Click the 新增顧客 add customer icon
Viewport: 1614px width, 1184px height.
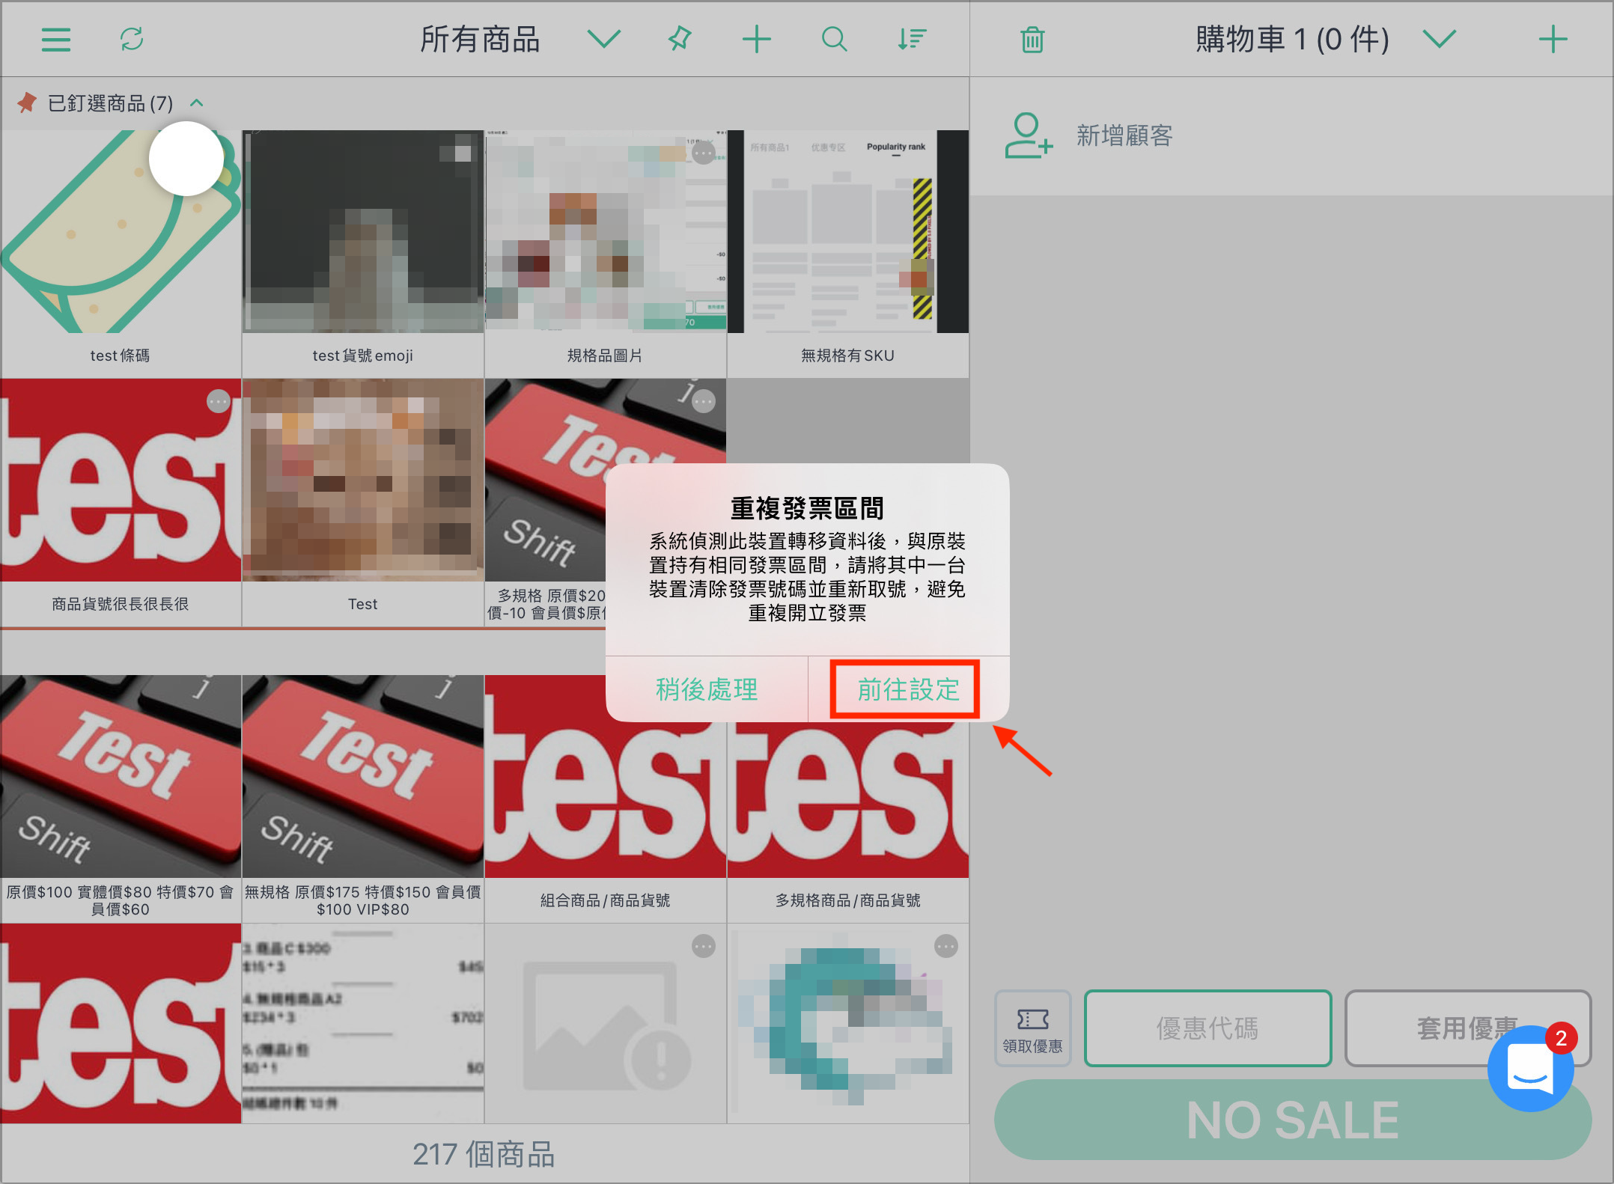tap(1029, 135)
